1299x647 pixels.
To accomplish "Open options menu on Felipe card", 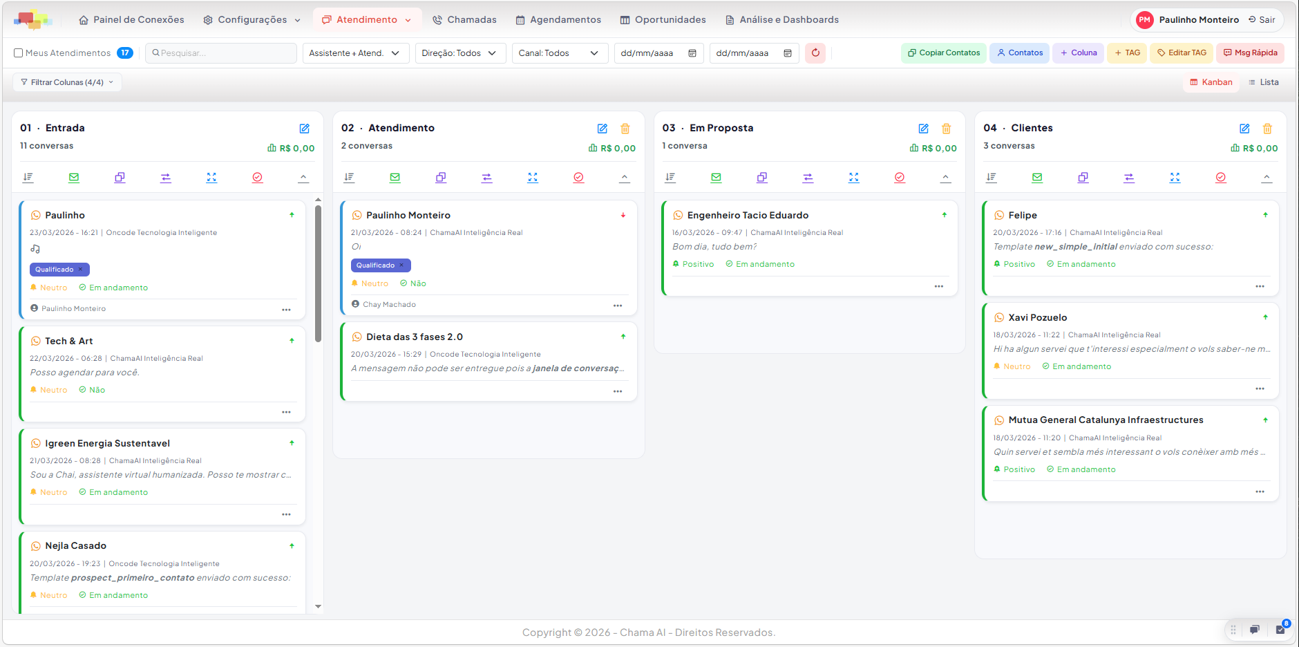I will (1260, 286).
